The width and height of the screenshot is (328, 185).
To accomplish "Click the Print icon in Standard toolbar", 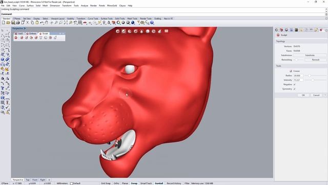I will coord(18,23).
